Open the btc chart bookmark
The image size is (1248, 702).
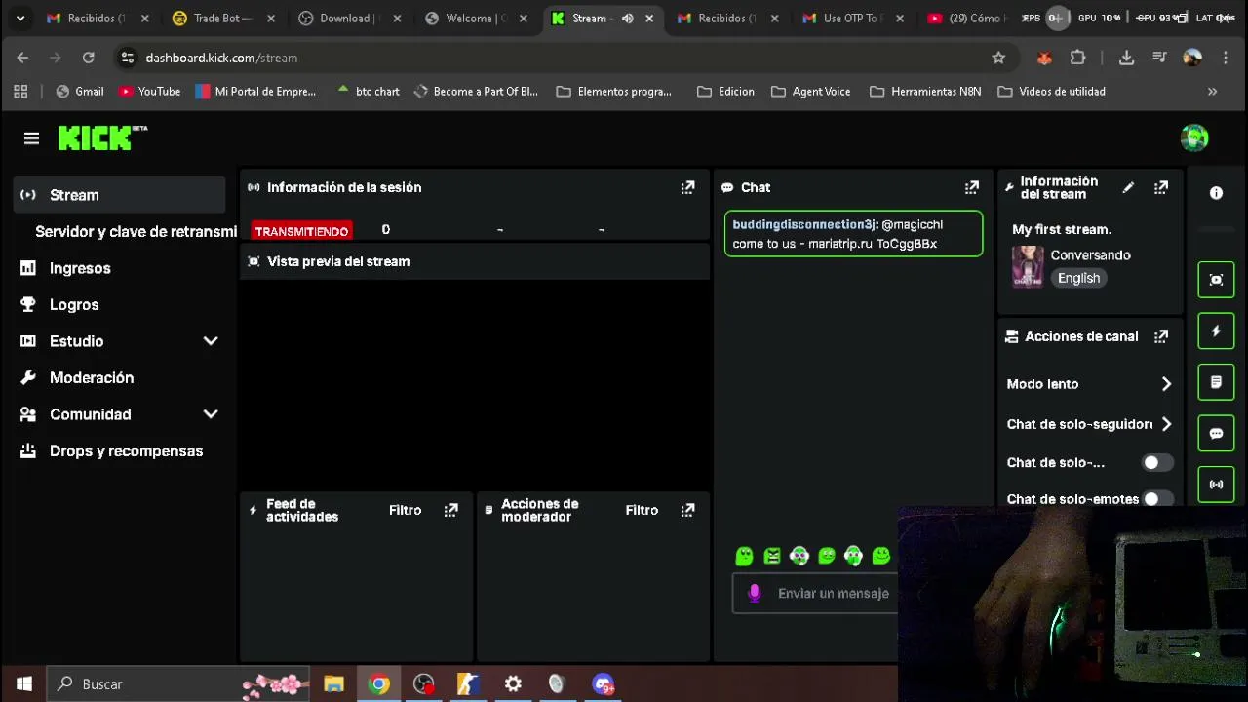click(x=368, y=92)
